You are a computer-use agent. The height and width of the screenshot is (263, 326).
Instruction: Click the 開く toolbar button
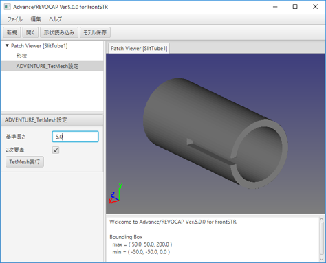pos(30,32)
